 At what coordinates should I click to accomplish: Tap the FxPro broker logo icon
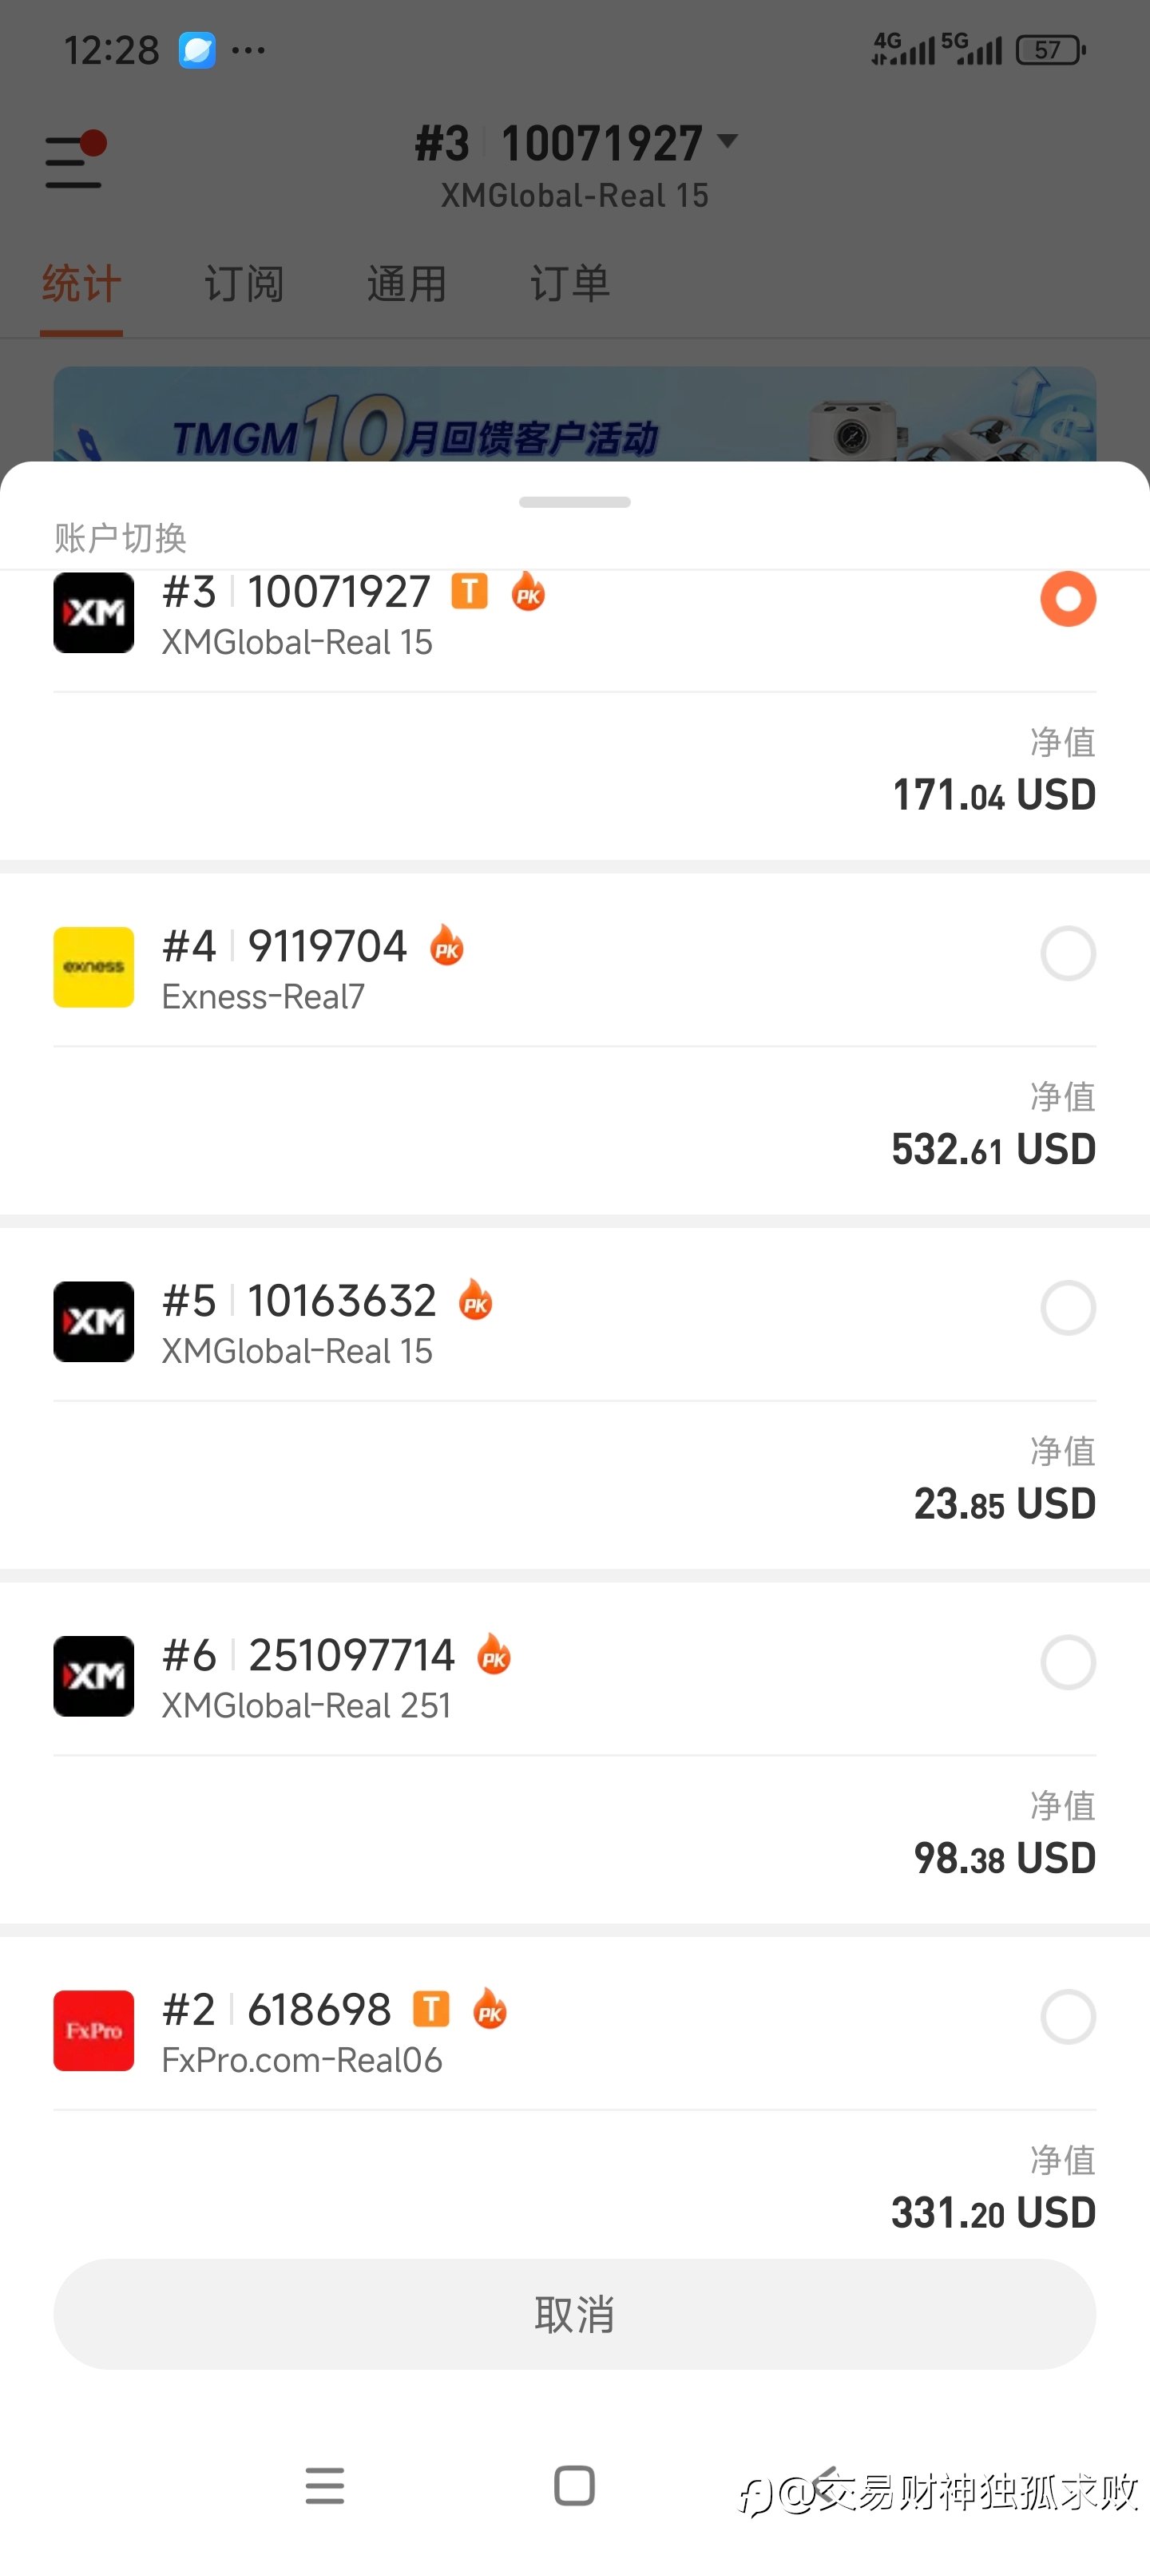[93, 2030]
